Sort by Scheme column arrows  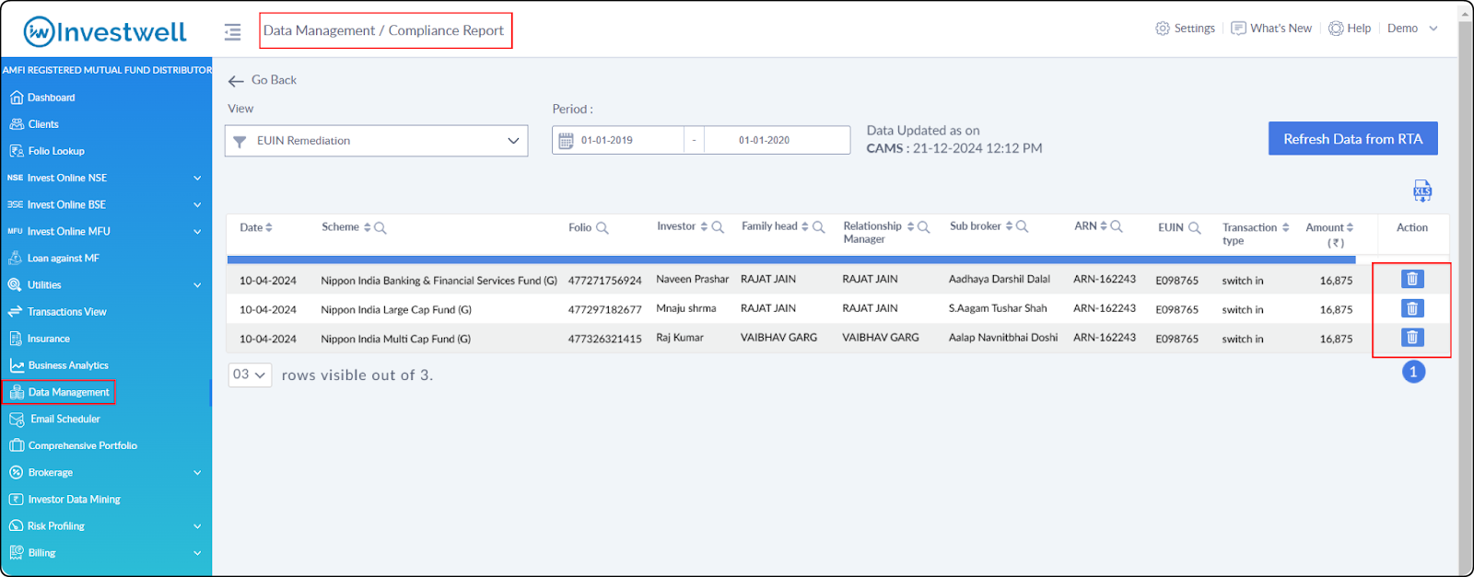(x=367, y=227)
